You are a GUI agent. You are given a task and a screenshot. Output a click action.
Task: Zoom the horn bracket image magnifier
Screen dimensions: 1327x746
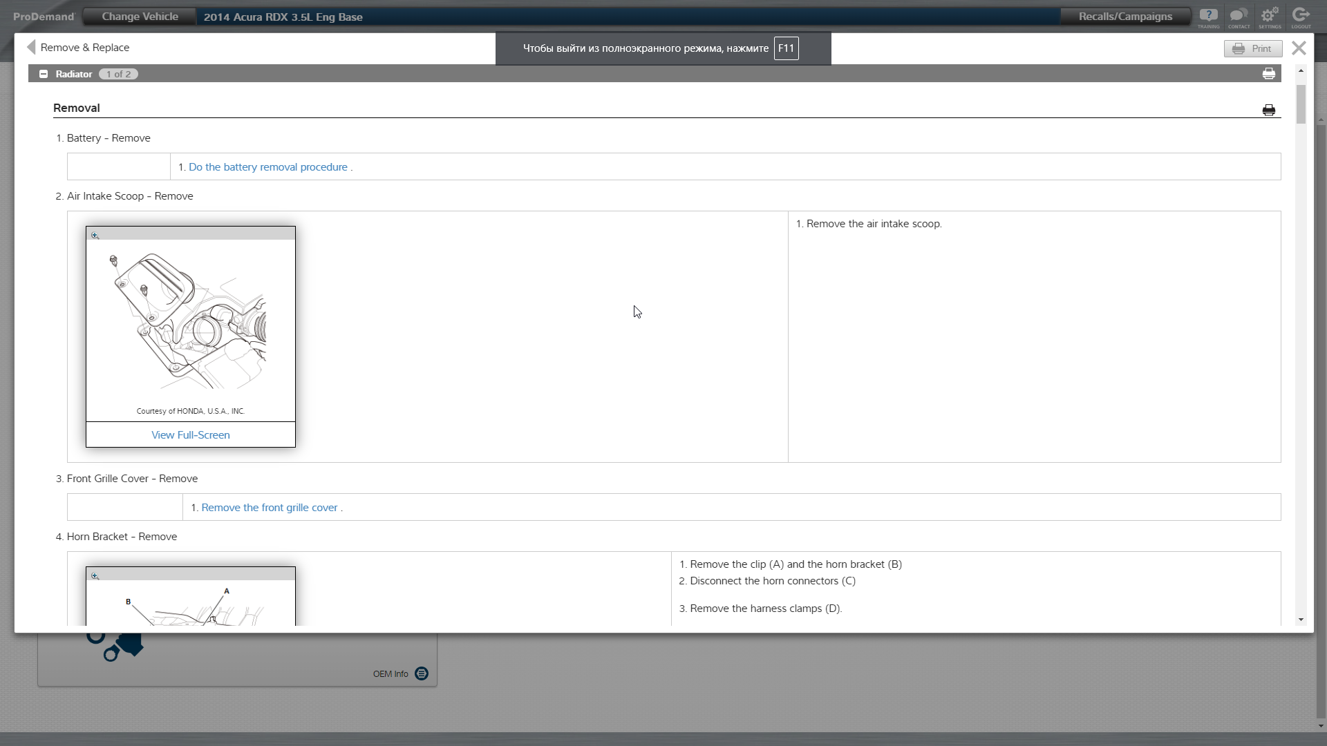[x=95, y=576]
